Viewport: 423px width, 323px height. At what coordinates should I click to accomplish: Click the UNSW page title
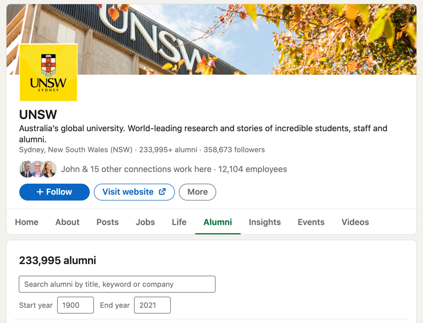coord(38,115)
